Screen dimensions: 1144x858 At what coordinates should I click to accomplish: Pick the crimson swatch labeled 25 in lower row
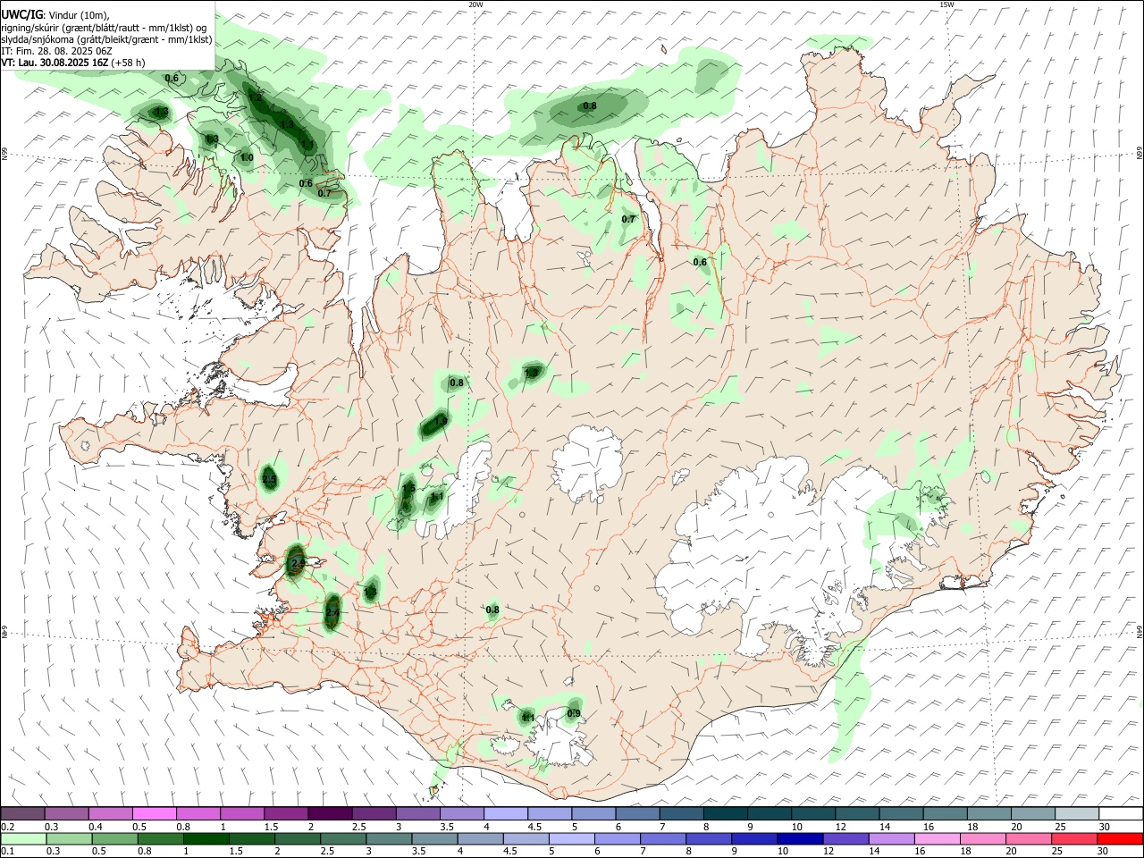[x=1073, y=838]
